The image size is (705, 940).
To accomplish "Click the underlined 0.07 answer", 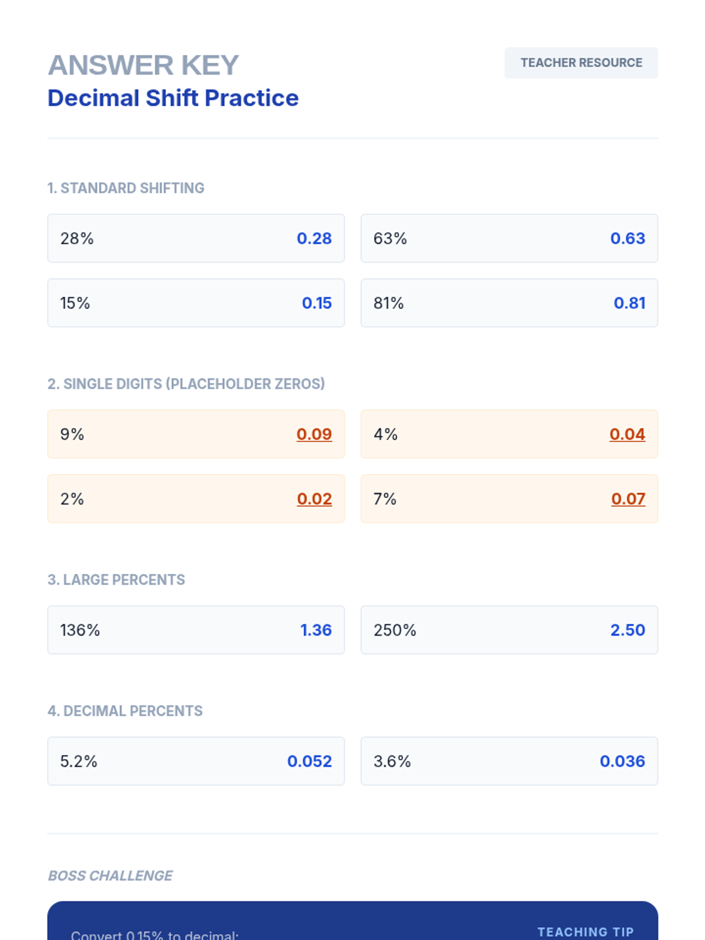I will tap(627, 499).
